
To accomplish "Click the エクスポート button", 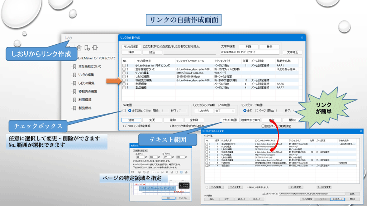I will tap(338, 199).
